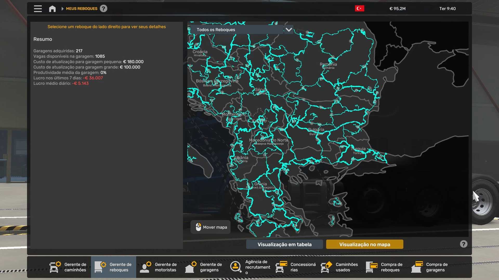Switch to Visualização em tabela
Image resolution: width=499 pixels, height=280 pixels.
click(284, 244)
